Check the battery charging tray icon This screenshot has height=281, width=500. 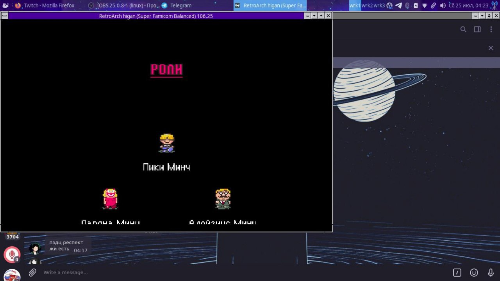(416, 5)
